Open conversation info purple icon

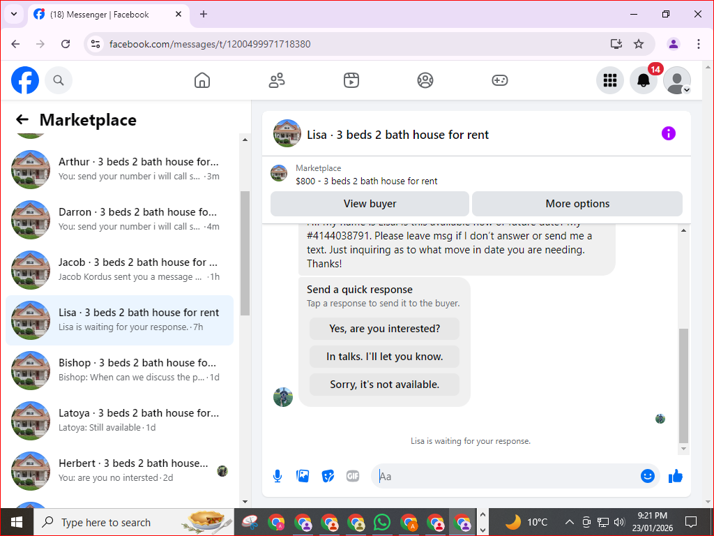pos(669,133)
